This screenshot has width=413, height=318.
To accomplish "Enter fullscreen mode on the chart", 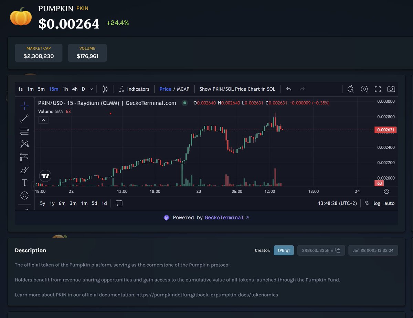I will point(378,89).
